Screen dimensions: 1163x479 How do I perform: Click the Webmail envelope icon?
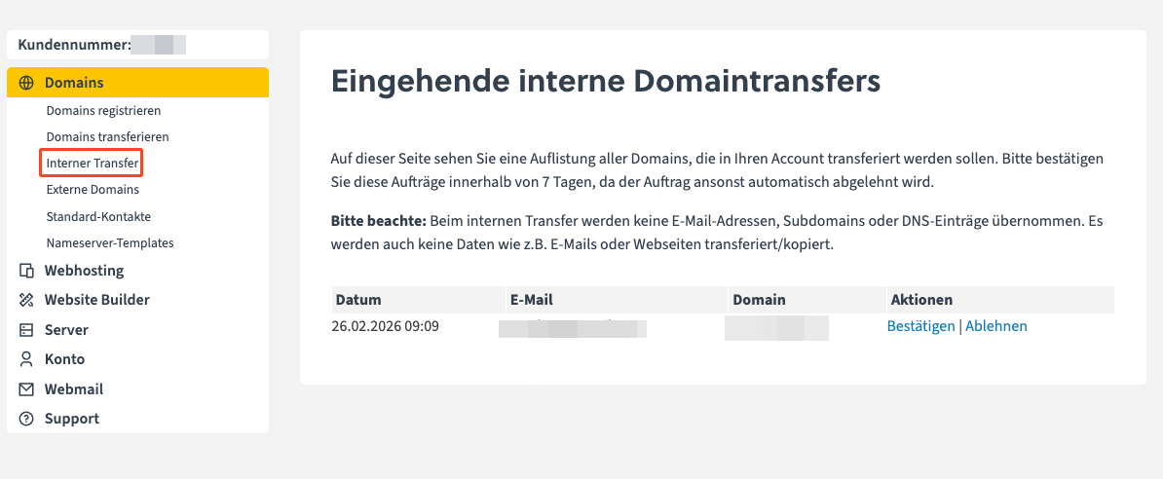[26, 389]
